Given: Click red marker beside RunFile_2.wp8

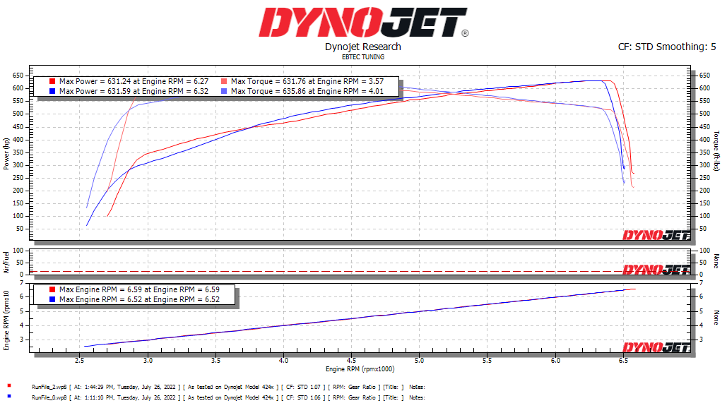Looking at the screenshot, I should point(8,387).
